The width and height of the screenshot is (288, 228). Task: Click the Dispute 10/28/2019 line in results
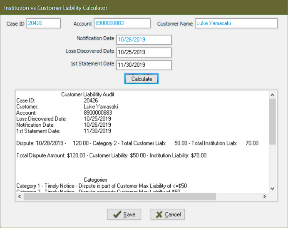[x=137, y=143]
